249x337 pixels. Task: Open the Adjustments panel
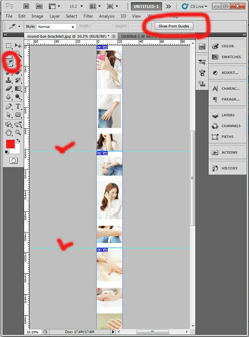click(x=227, y=73)
